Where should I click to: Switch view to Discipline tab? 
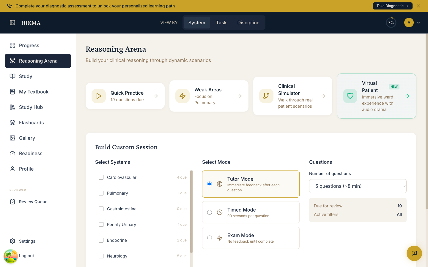[x=248, y=23]
